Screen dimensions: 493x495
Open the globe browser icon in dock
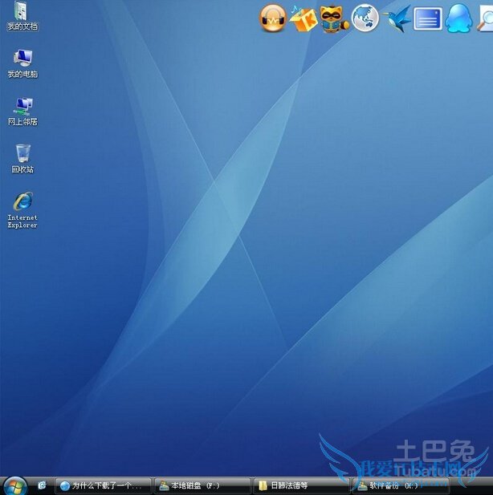365,18
